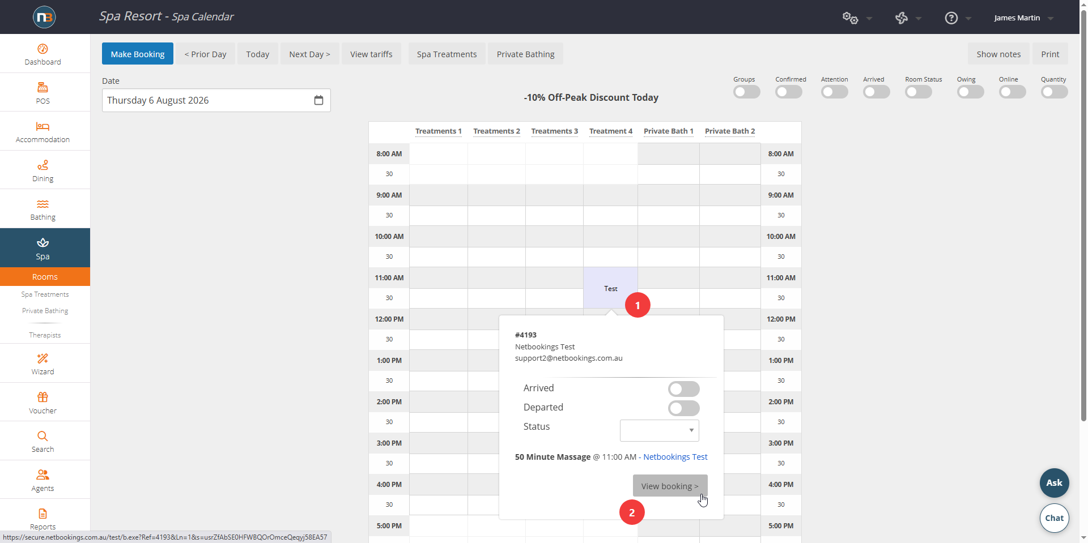Open the Wizard wand icon

[42, 358]
